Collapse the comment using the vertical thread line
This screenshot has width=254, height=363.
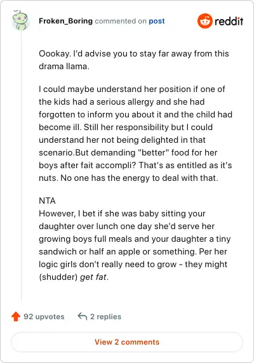coord(22,167)
